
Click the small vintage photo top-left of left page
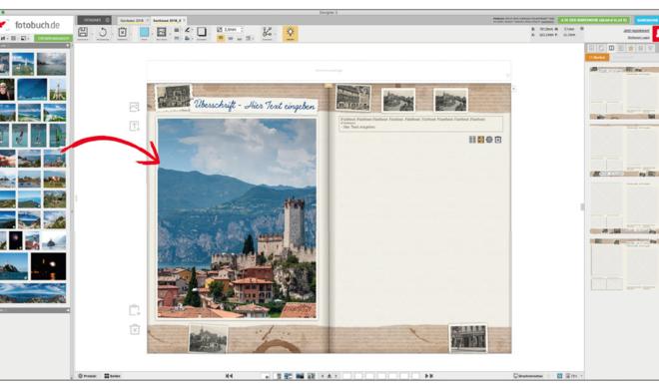tap(174, 98)
